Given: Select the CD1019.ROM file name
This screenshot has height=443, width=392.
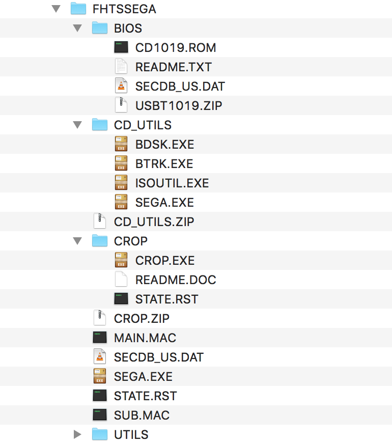Looking at the screenshot, I should (x=176, y=47).
